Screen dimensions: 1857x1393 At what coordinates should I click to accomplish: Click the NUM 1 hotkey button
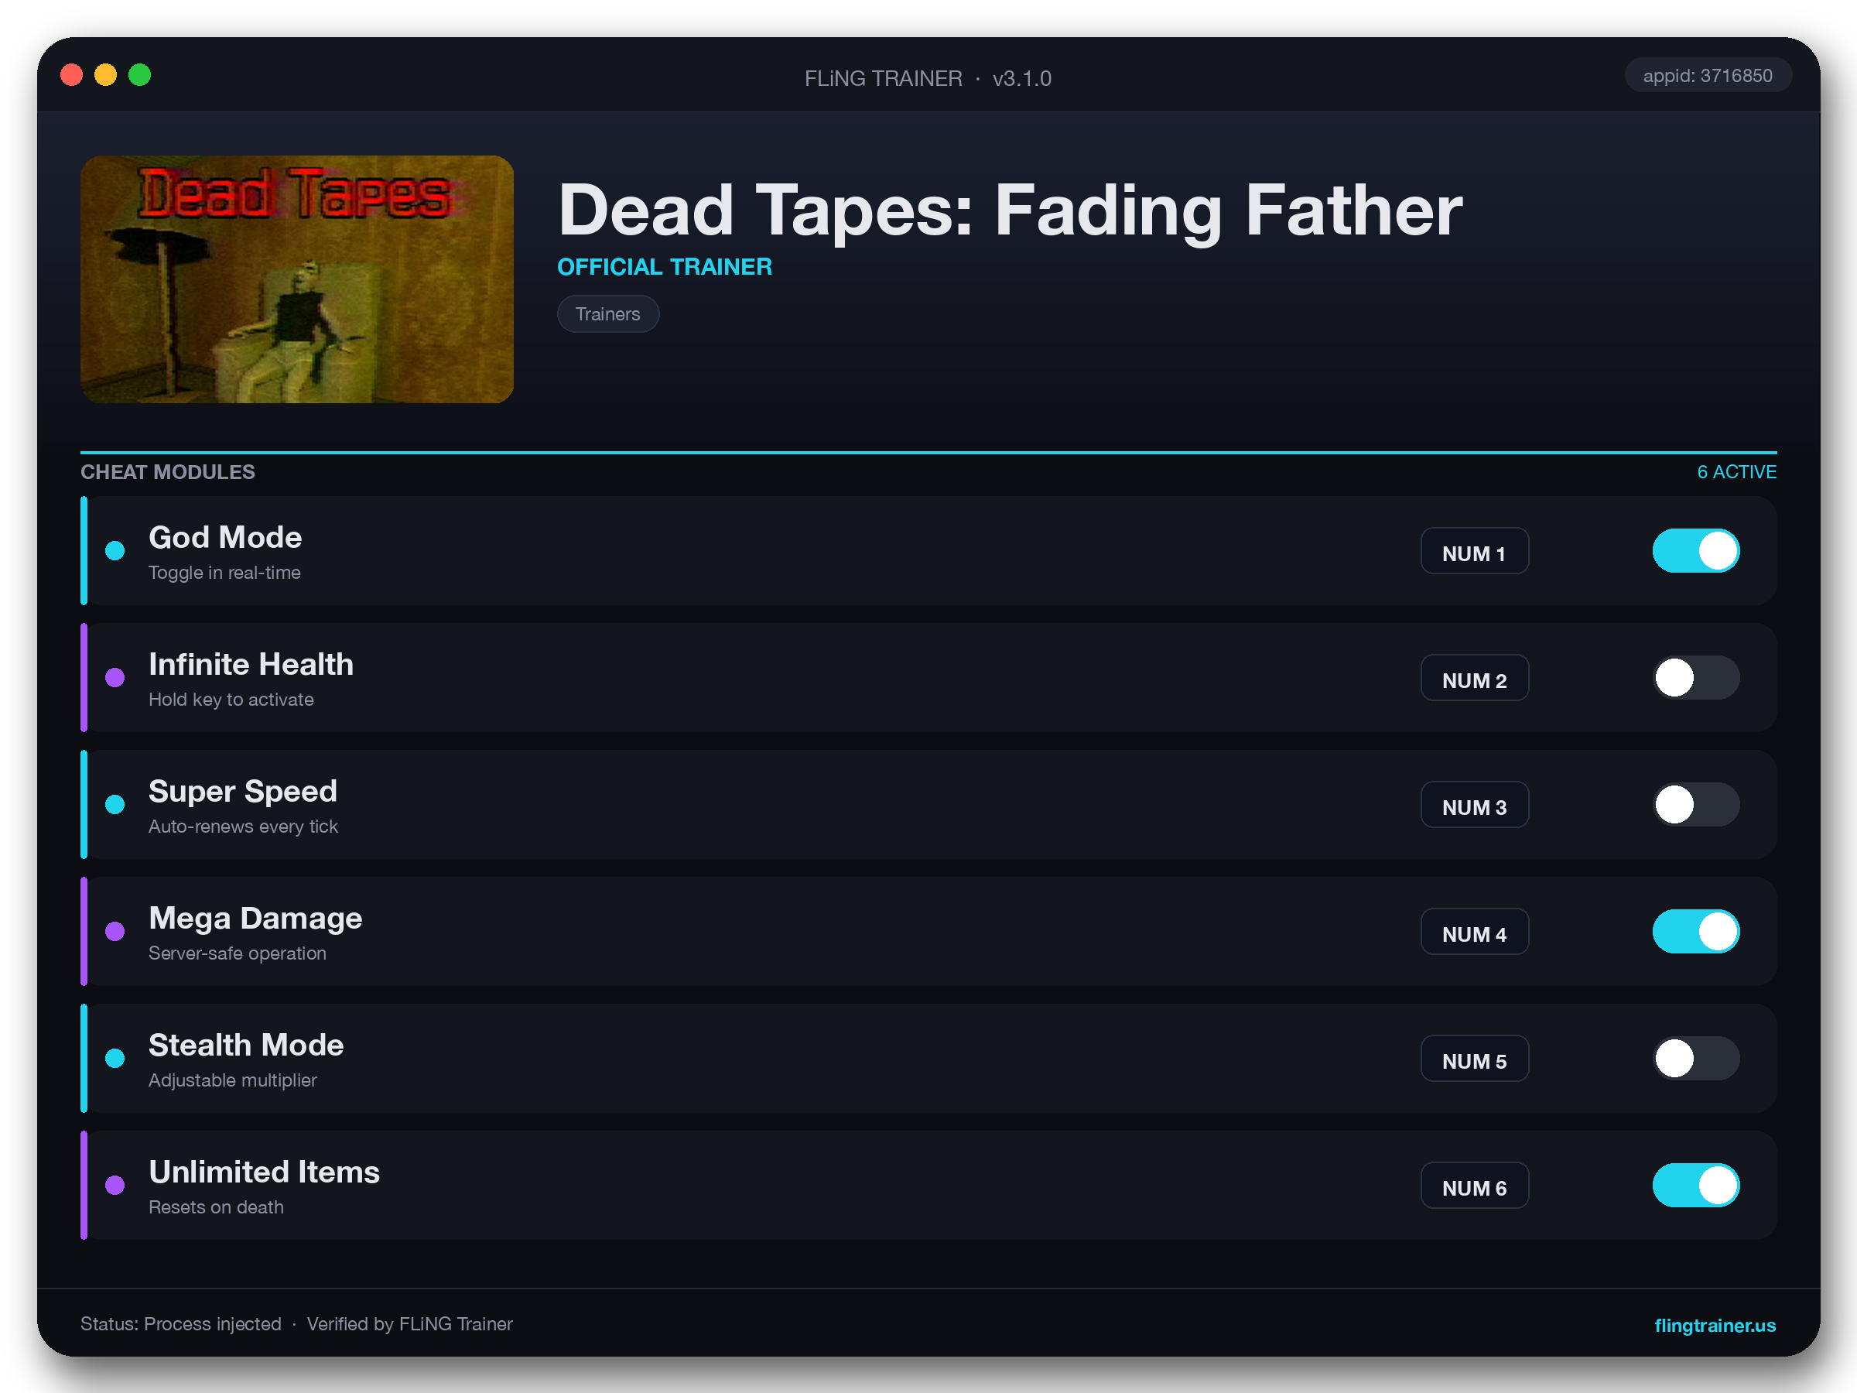tap(1474, 551)
